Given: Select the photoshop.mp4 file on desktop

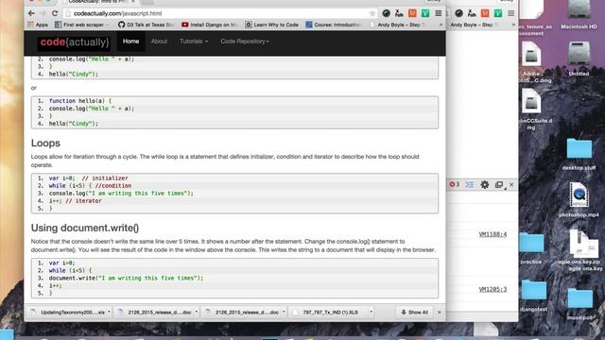Looking at the screenshot, I should (579, 199).
